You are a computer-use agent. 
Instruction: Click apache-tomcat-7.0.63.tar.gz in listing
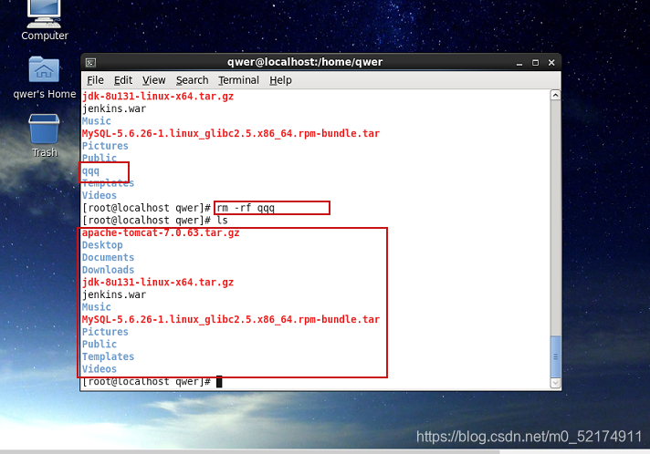(161, 232)
